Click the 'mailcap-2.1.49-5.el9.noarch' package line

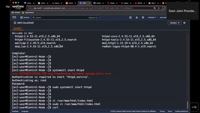point(35,43)
